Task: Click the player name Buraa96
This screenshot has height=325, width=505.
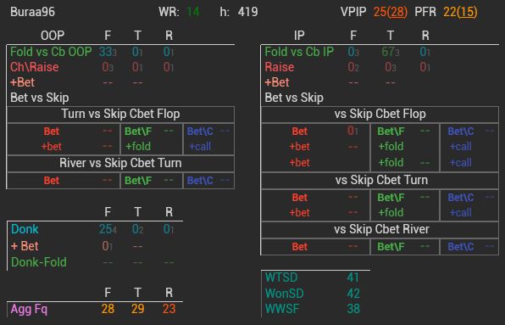Action: click(x=32, y=12)
